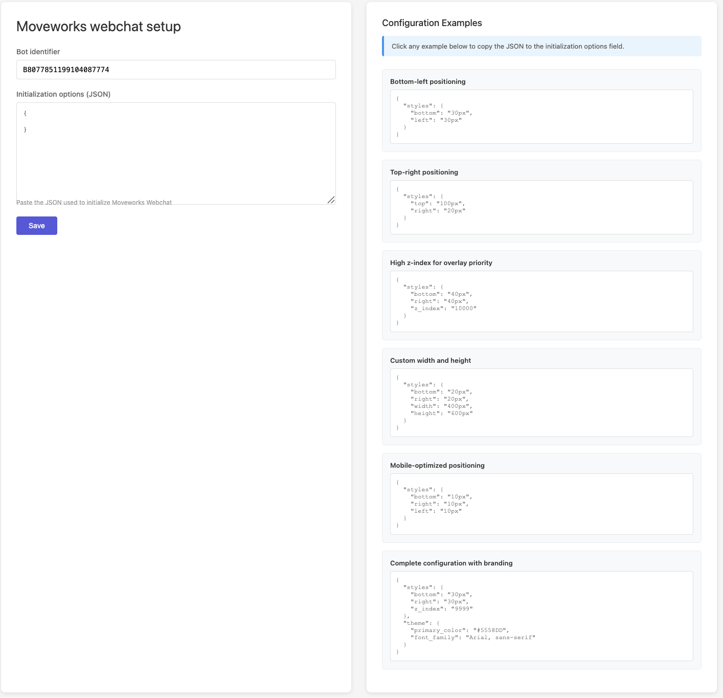Screen dimensions: 723x698
Task: Choose the Complete configuration with branding example
Action: [x=541, y=616]
